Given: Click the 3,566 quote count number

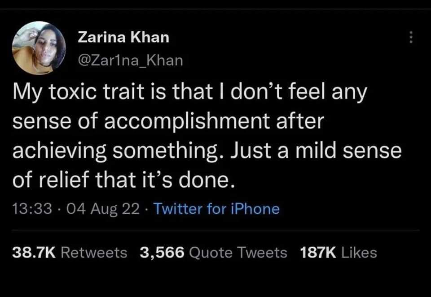Looking at the screenshot, I should (162, 253).
